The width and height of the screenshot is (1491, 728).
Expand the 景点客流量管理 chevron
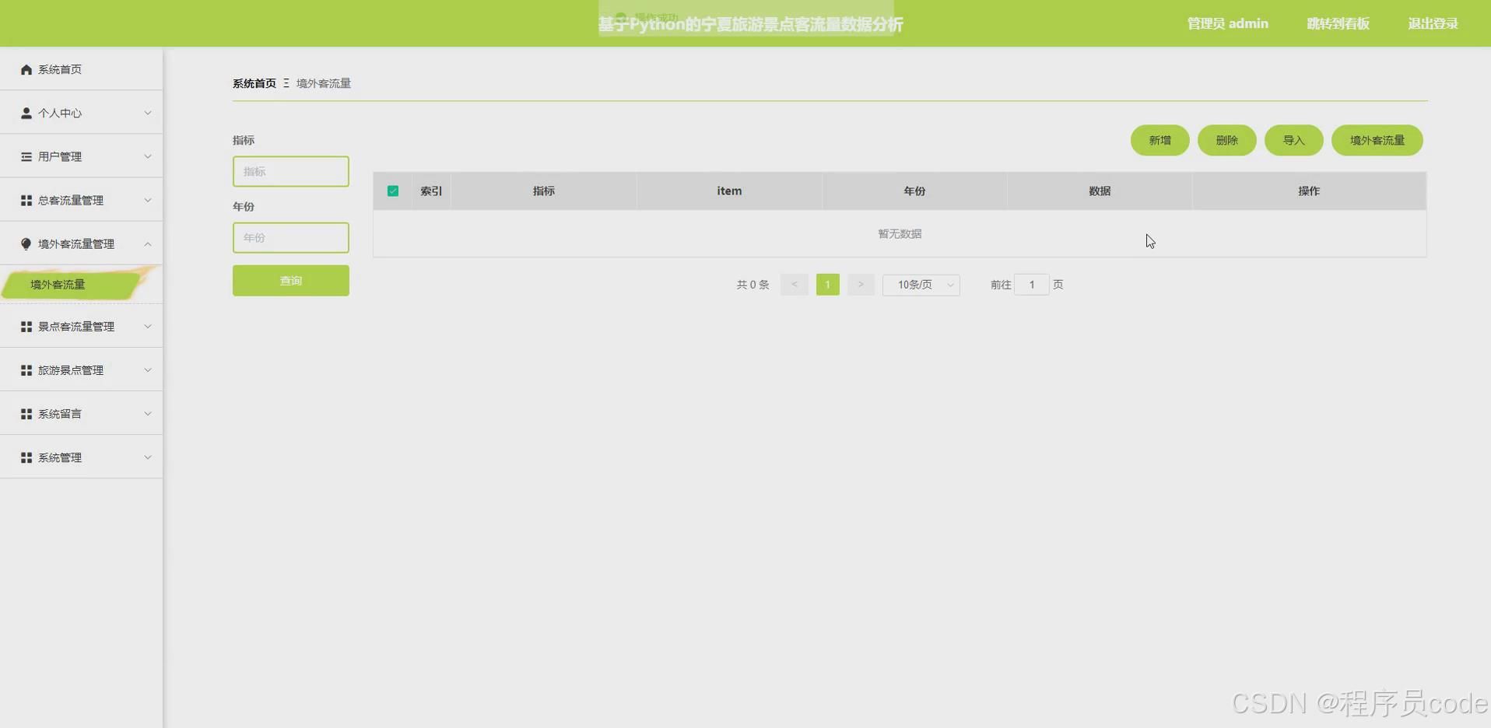pyautogui.click(x=148, y=327)
